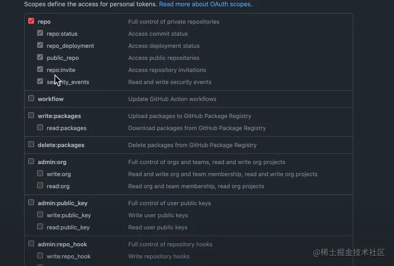The height and width of the screenshot is (266, 394).
Task: Enable the admin:public_key scope
Action: pyautogui.click(x=31, y=203)
